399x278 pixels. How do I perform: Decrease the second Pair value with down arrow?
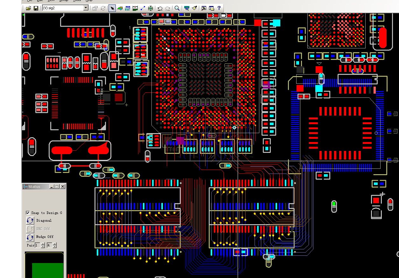pos(54,247)
